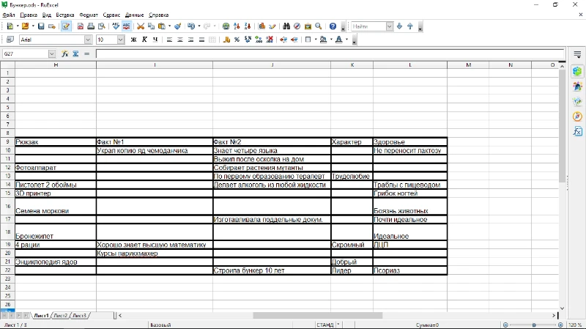Sort descending Z to A

[x=248, y=26]
